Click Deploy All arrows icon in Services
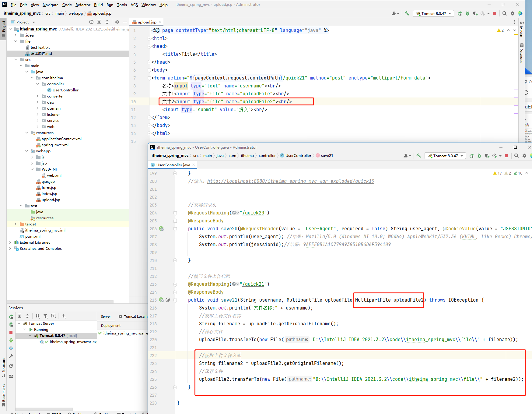The height and width of the screenshot is (414, 532). pos(11,340)
